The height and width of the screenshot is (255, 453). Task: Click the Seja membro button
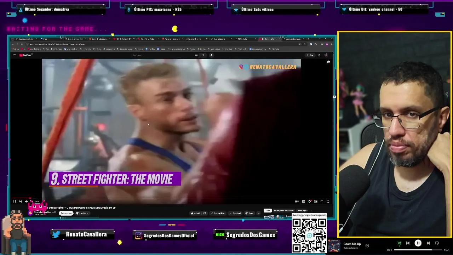click(x=66, y=213)
